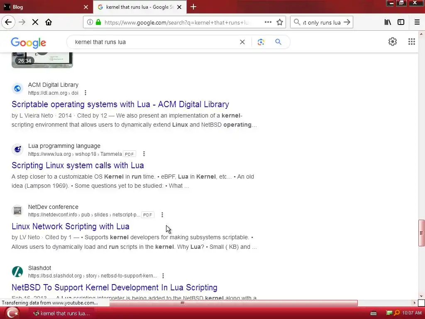The width and height of the screenshot is (425, 319).
Task: Click the 'Lua programming language' site name
Action: [x=64, y=146]
